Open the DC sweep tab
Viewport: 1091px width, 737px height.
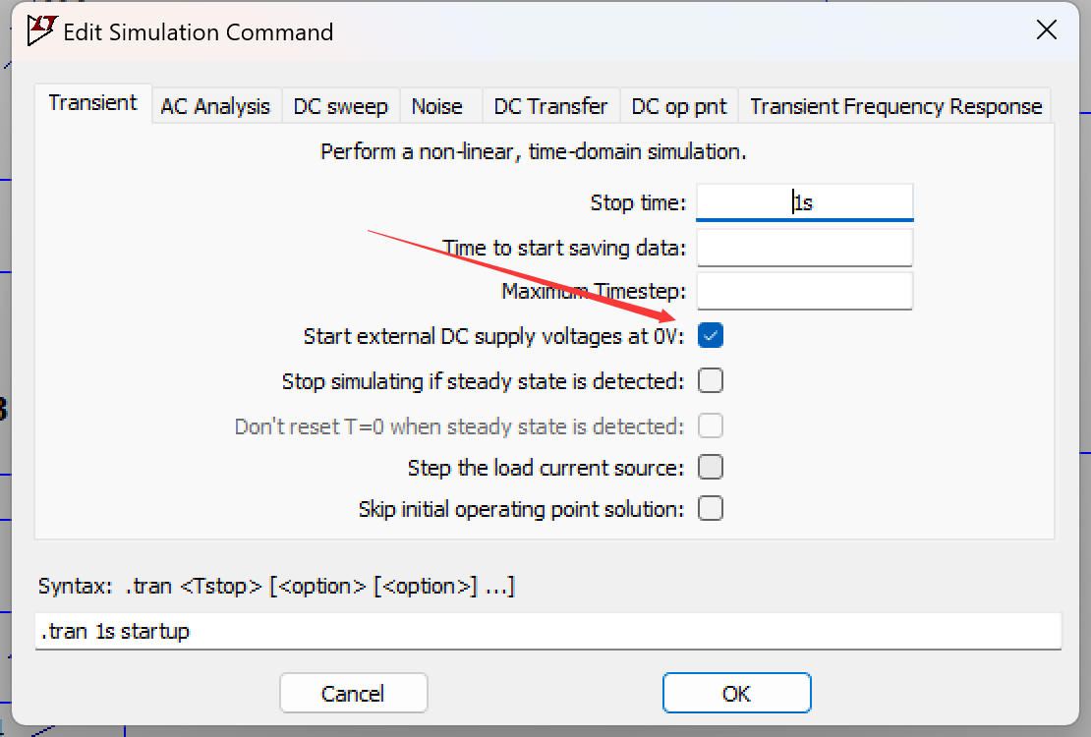(x=340, y=106)
